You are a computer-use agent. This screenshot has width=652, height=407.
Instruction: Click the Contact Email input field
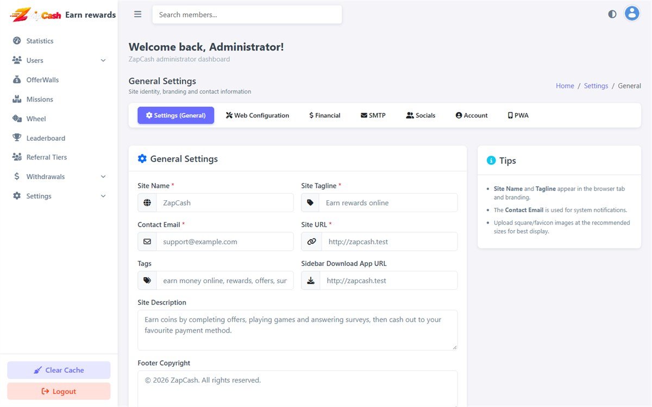[225, 241]
